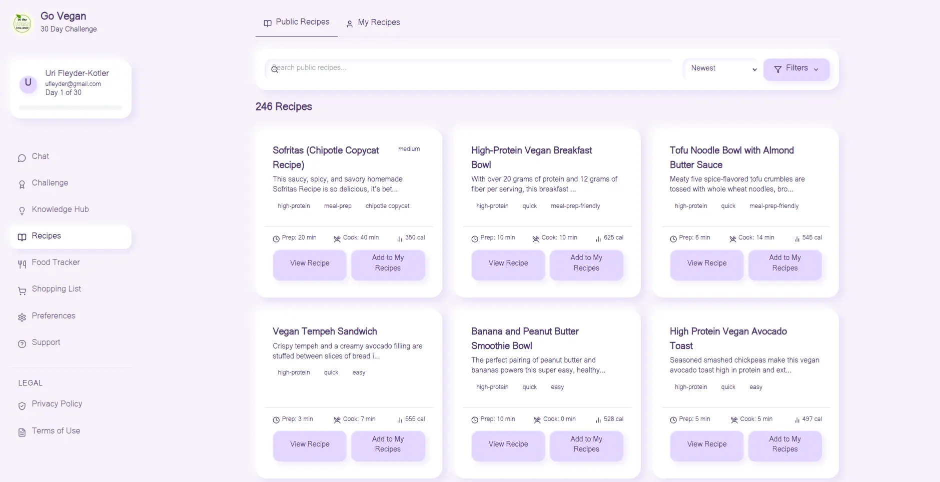Open the Shopping List page

(71, 289)
